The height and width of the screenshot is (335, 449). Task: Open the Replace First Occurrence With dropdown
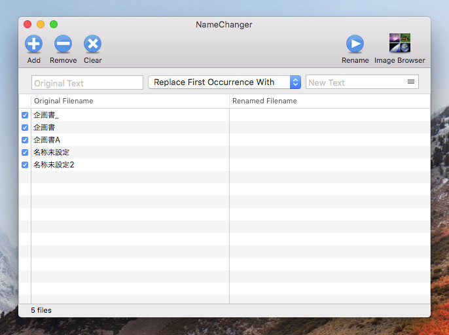224,82
